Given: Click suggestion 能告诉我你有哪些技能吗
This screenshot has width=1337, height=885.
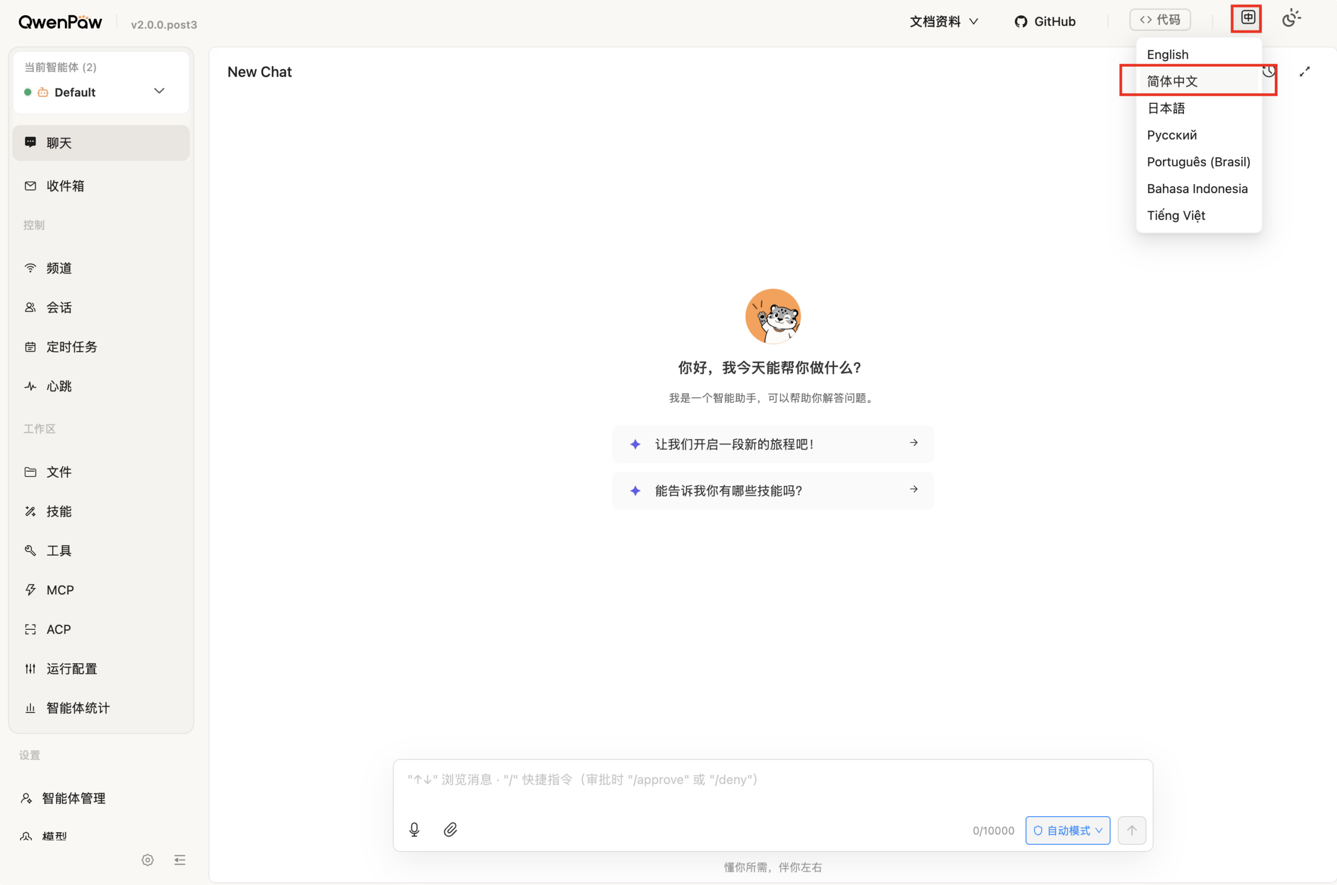Looking at the screenshot, I should [773, 491].
